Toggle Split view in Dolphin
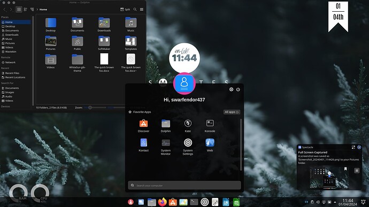 125,10
